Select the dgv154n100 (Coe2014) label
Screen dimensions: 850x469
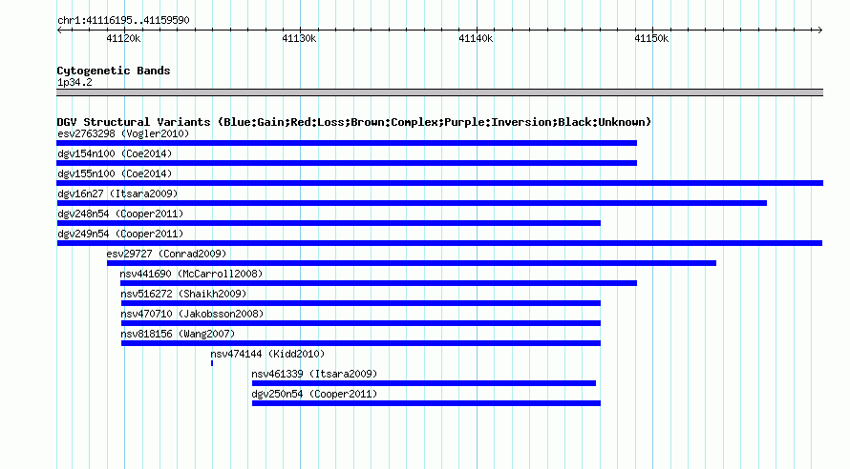tap(115, 153)
